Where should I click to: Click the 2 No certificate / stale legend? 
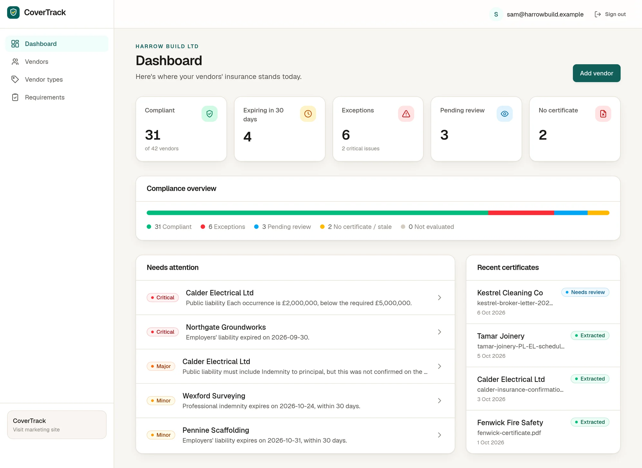(356, 227)
